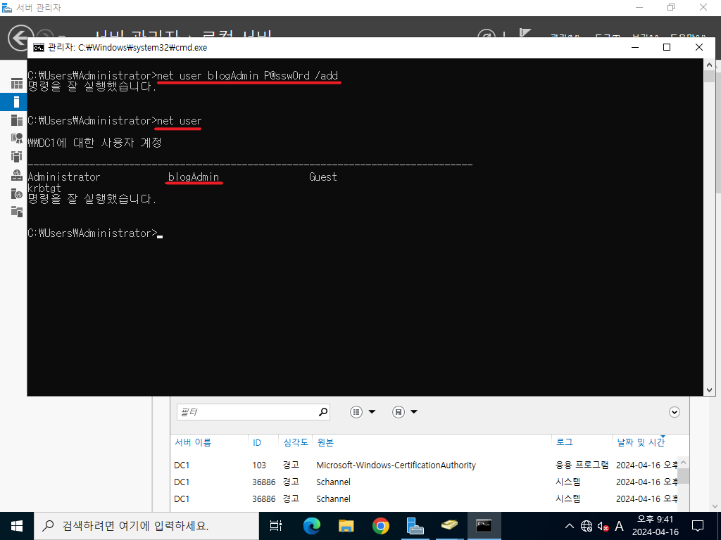Image resolution: width=721 pixels, height=540 pixels.
Task: Toggle the IME language indicator A
Action: point(620,526)
